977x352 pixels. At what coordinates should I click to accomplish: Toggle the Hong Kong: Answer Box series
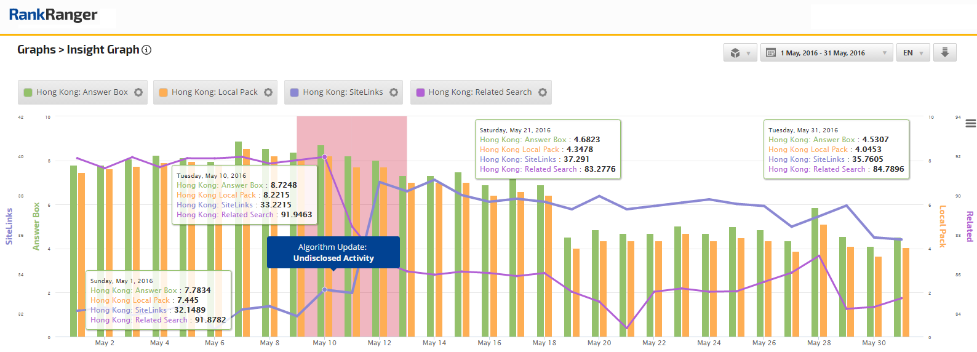point(82,92)
